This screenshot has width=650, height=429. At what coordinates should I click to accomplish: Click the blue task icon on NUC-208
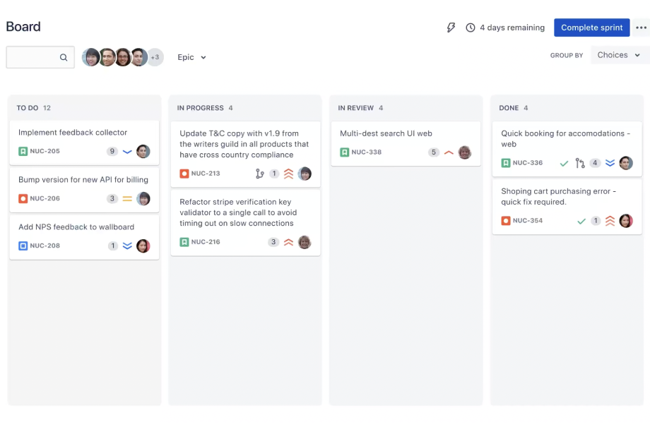(23, 246)
